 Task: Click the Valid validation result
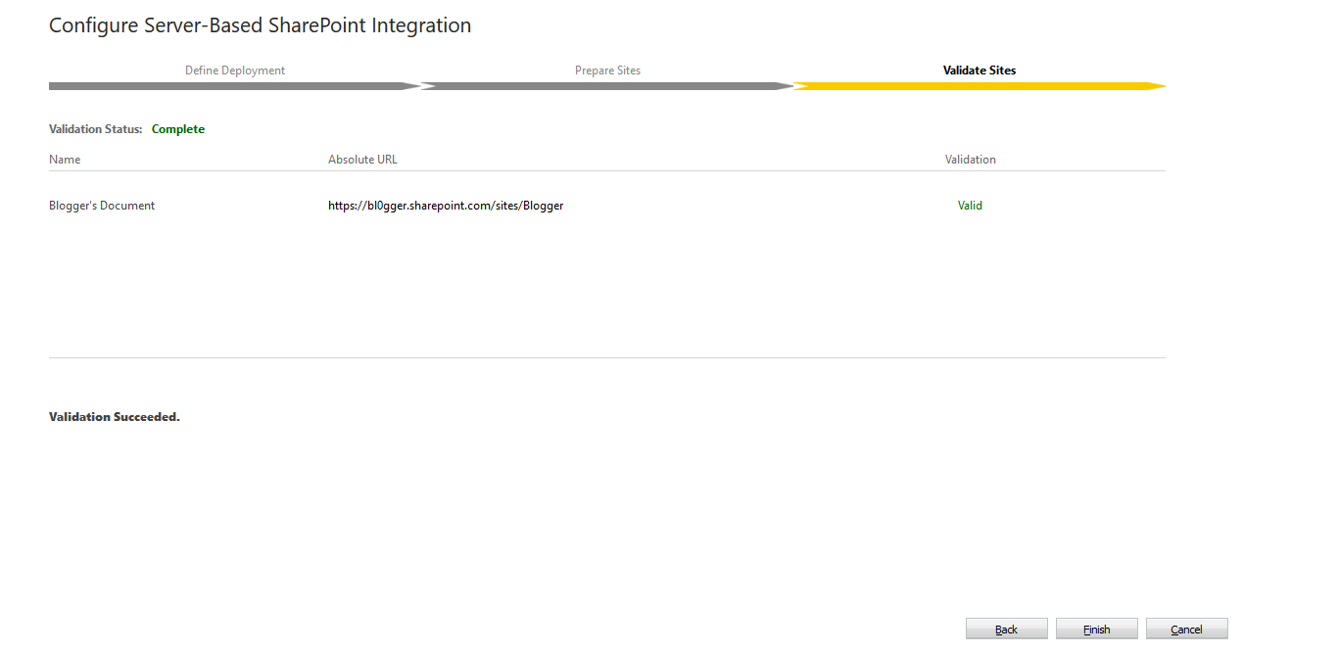click(970, 206)
